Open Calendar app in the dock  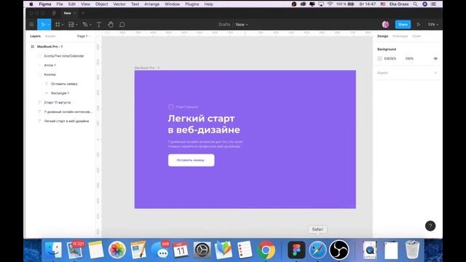tap(181, 250)
